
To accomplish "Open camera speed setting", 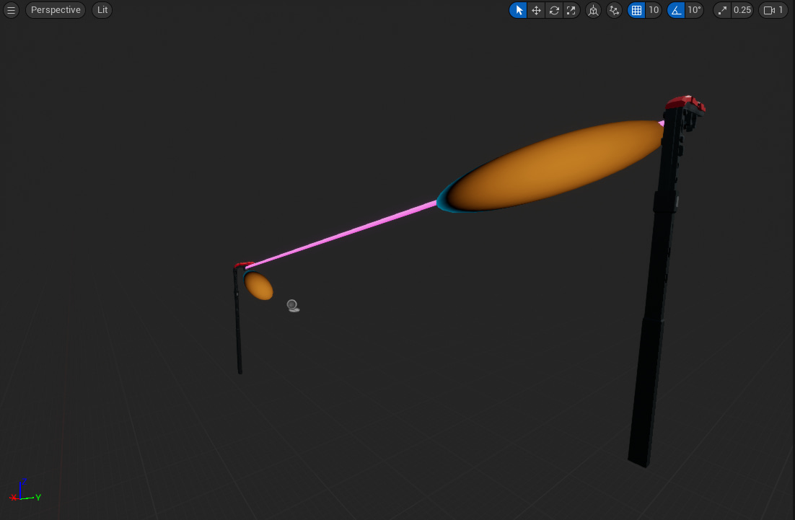I will (x=773, y=10).
